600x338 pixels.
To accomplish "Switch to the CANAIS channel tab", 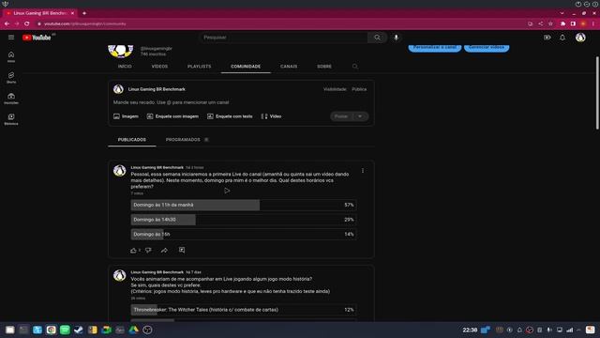I will click(x=289, y=67).
